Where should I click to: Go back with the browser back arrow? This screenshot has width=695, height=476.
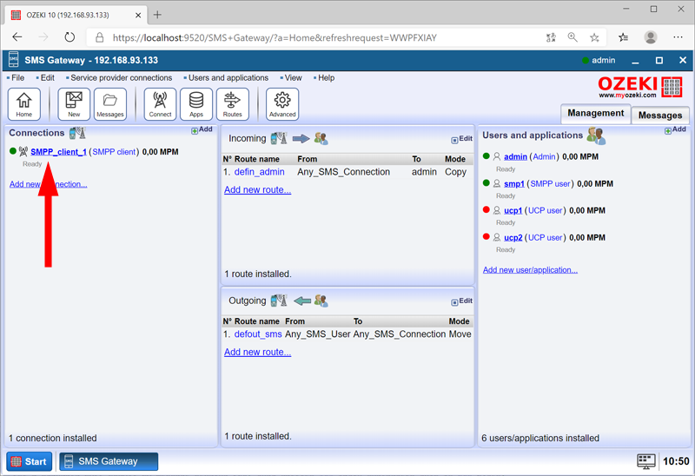click(17, 37)
